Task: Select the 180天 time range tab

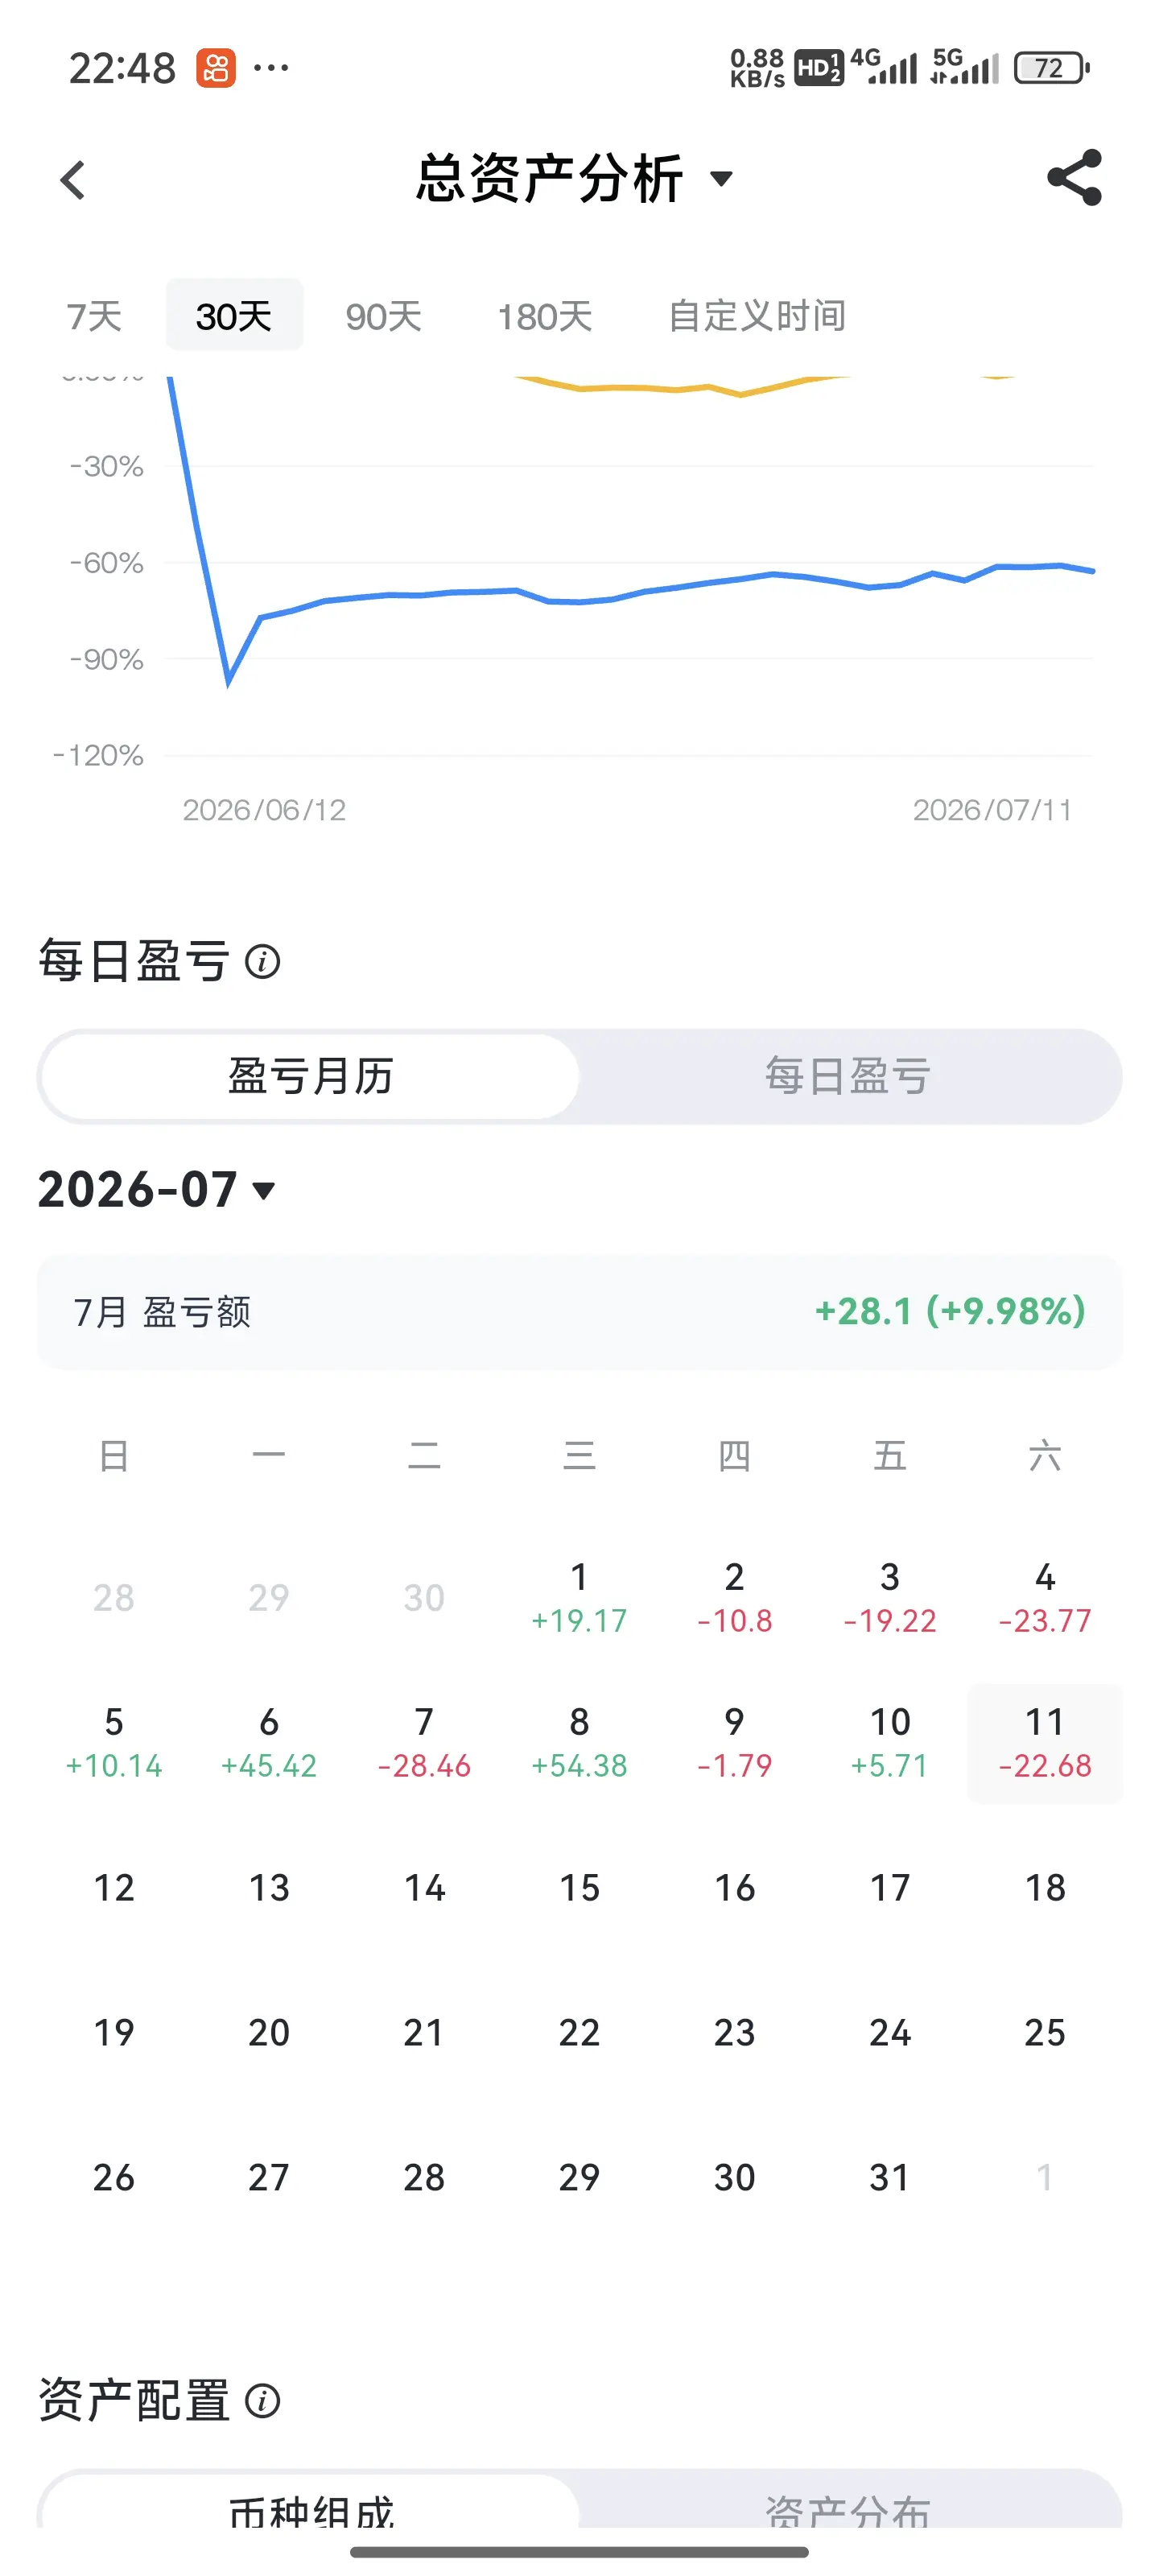Action: point(545,316)
